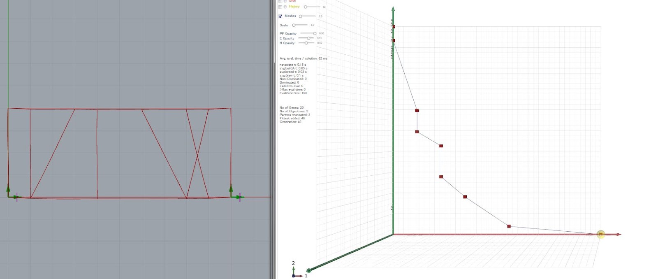
Task: Click the 'avg.draw t: 0.1 s' line
Action: click(x=292, y=76)
